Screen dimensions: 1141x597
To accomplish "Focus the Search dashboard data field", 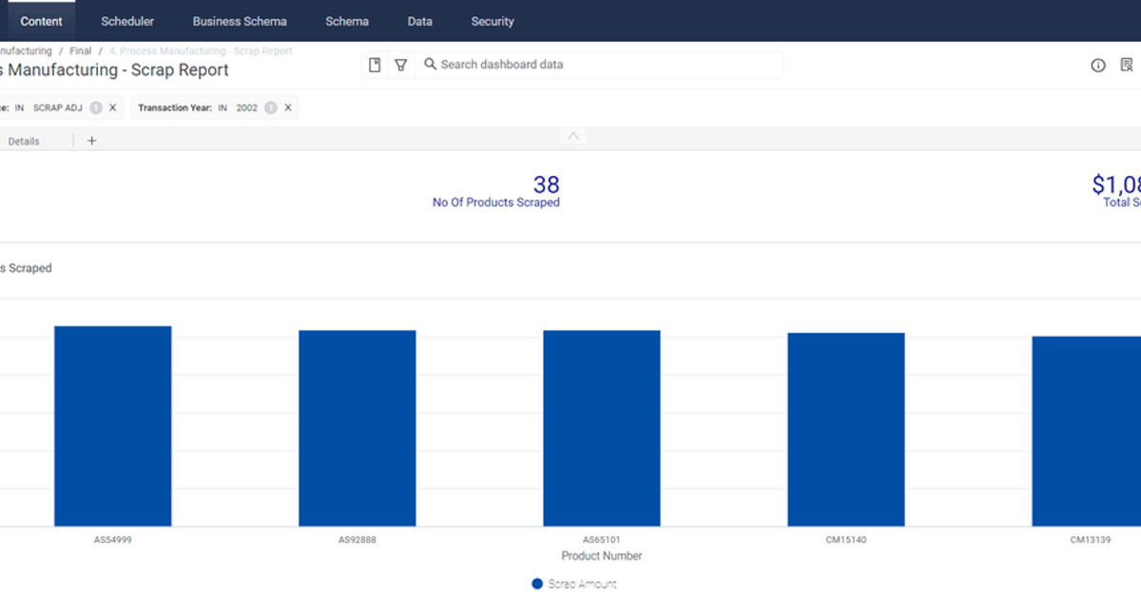I will click(x=599, y=65).
